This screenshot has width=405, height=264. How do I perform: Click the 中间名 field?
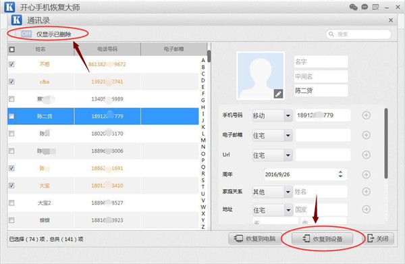pos(321,76)
